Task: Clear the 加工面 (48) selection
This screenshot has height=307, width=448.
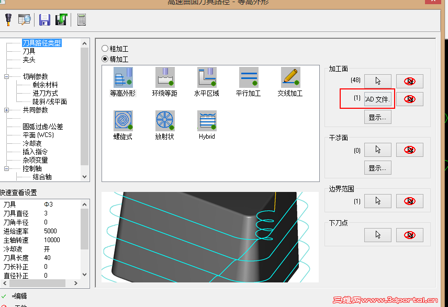Action: click(x=409, y=81)
